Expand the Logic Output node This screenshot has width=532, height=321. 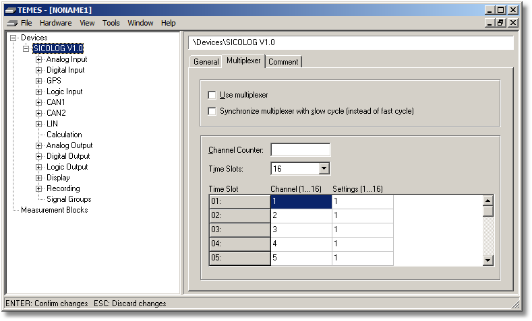click(38, 168)
